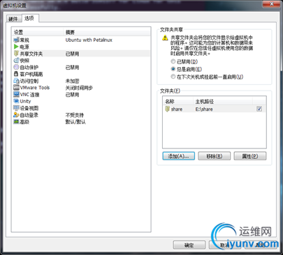Click the 关闭时间同步 summary text
283x255 pixels.
coord(79,88)
